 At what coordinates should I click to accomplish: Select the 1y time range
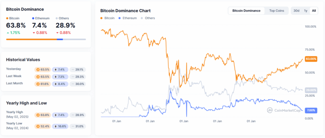pyautogui.click(x=305, y=11)
